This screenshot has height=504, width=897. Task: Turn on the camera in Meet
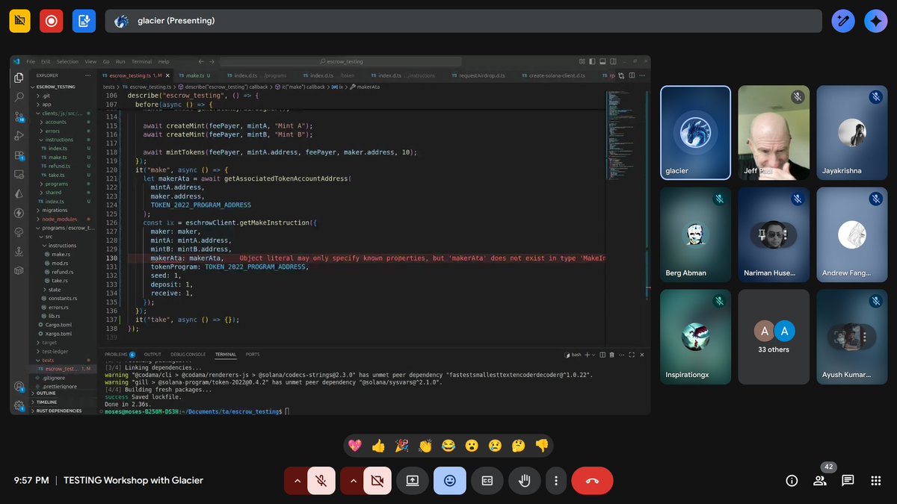tap(377, 481)
